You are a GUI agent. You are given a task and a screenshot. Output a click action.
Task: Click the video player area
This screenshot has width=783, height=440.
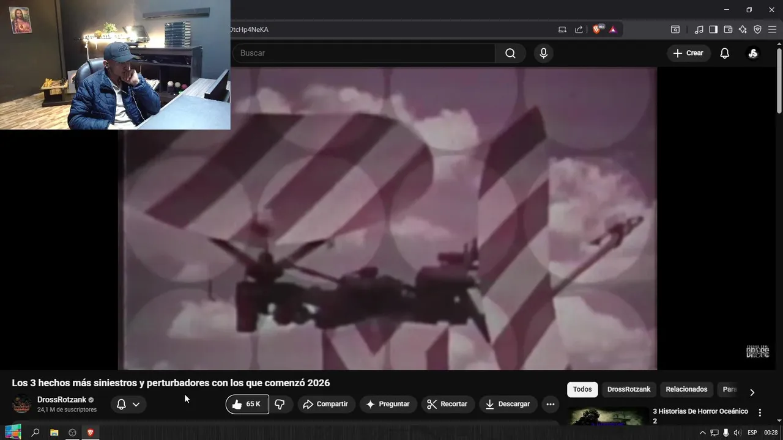click(387, 218)
